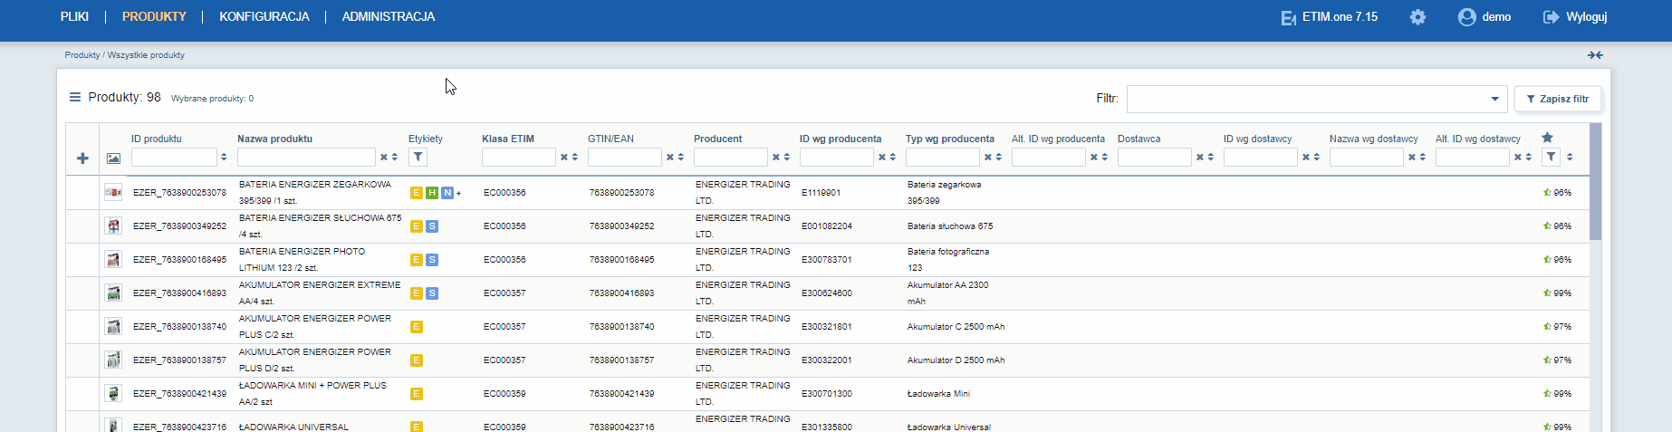This screenshot has height=432, width=1672.
Task: Click the text 'Akumulator C 2500 mAh'
Action: click(x=956, y=327)
